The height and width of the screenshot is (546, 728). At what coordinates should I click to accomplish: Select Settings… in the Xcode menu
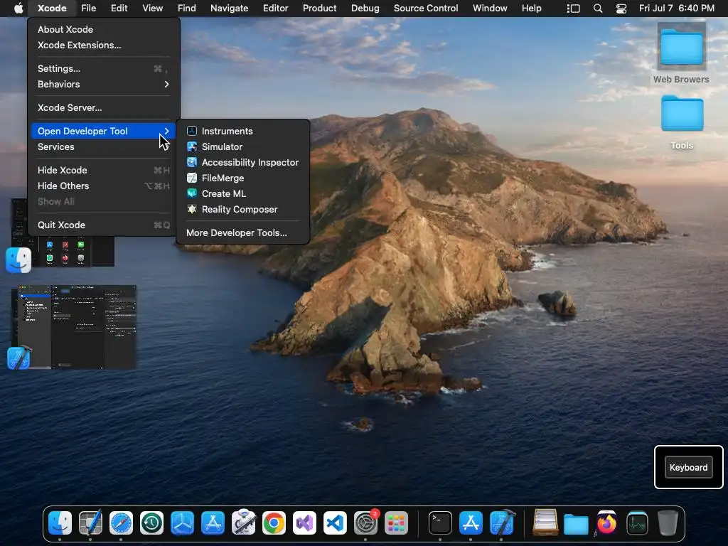[59, 68]
